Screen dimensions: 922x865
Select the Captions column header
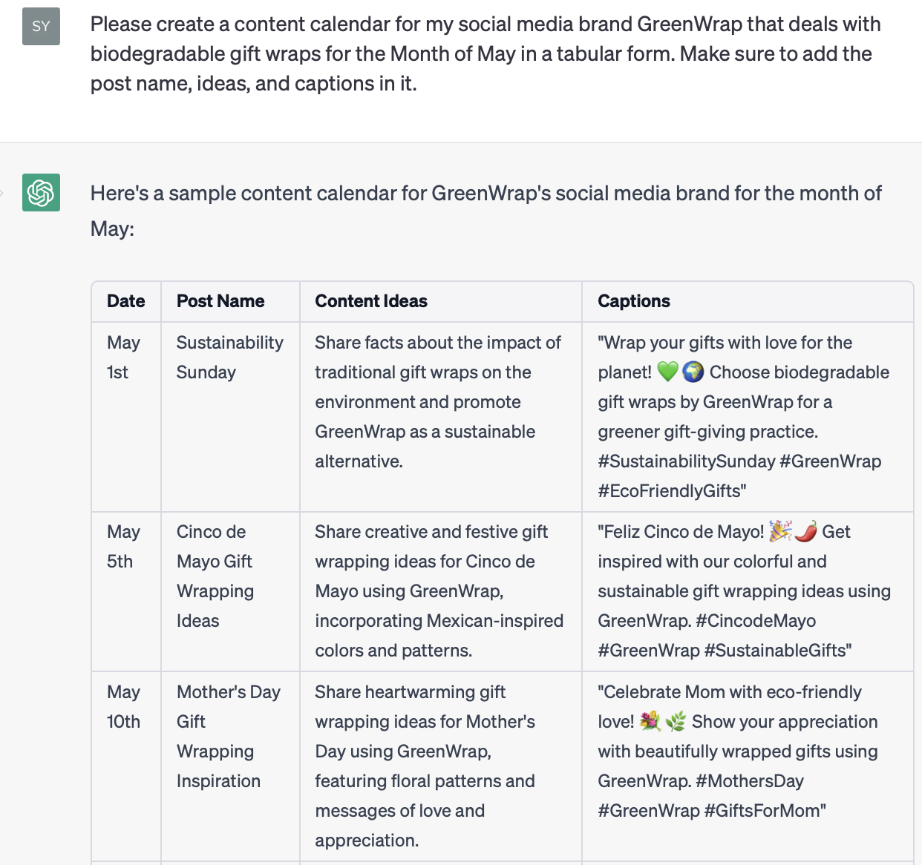[634, 301]
